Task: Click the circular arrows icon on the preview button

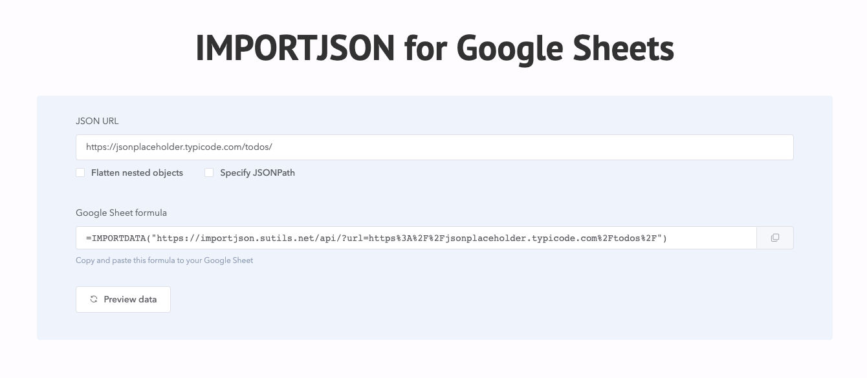Action: point(94,299)
